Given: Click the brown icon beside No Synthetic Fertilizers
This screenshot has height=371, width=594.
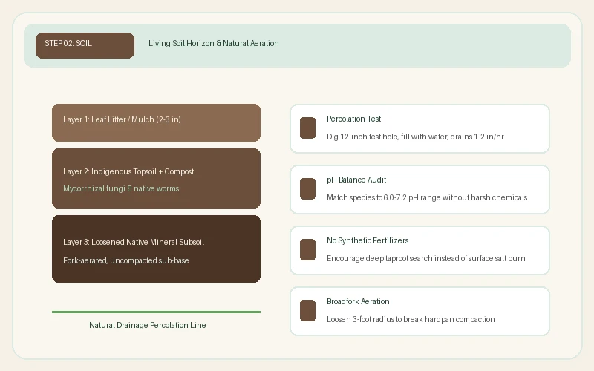Looking at the screenshot, I should tap(307, 249).
